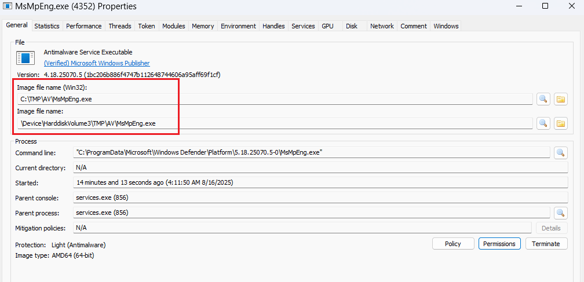Hit the Terminate button
This screenshot has width=584, height=282.
pyautogui.click(x=546, y=244)
